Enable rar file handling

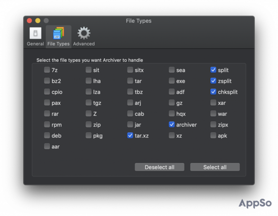coord(47,114)
